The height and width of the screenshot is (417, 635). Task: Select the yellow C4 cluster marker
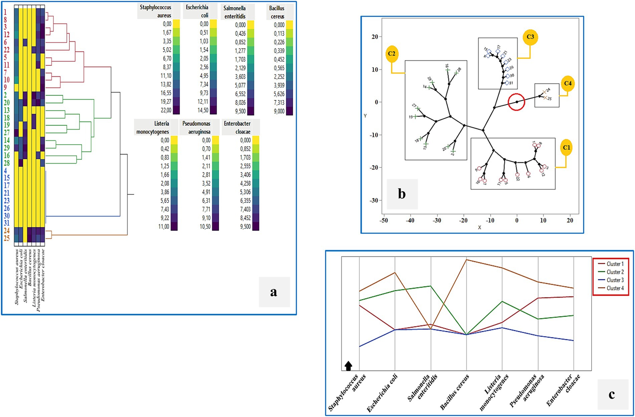pos(568,83)
